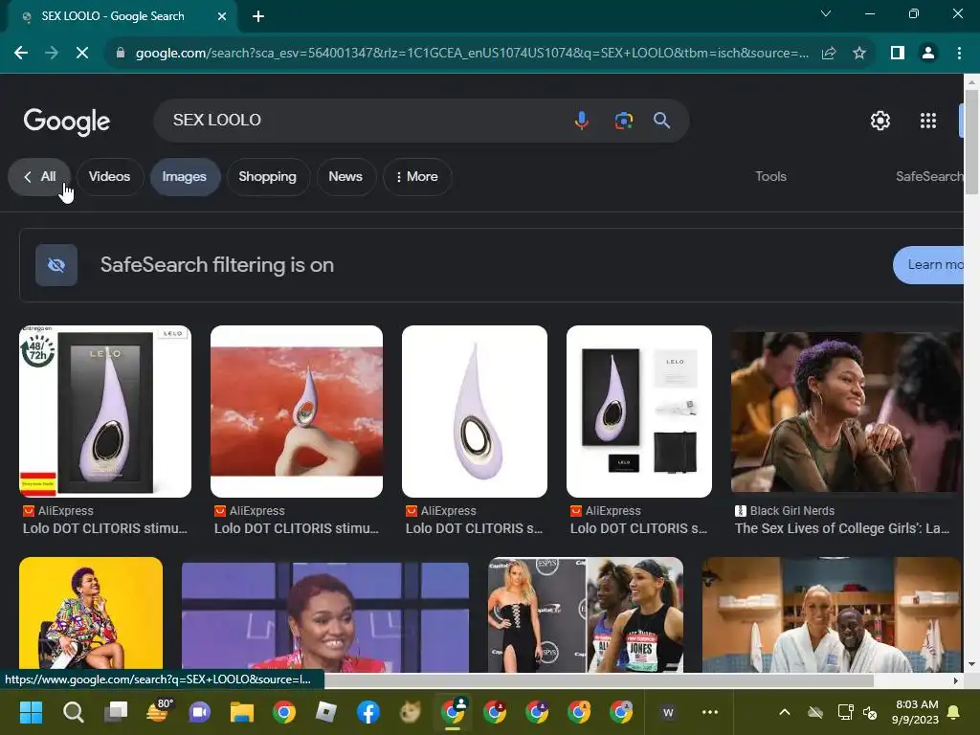The image size is (980, 735).
Task: Switch to the Shopping tab
Action: coord(268,177)
